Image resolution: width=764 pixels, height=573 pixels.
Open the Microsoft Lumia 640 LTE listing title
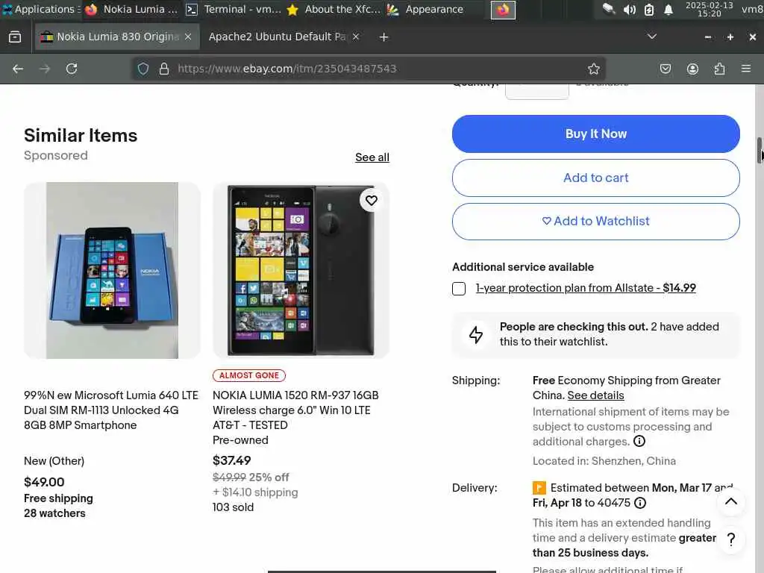tap(111, 410)
